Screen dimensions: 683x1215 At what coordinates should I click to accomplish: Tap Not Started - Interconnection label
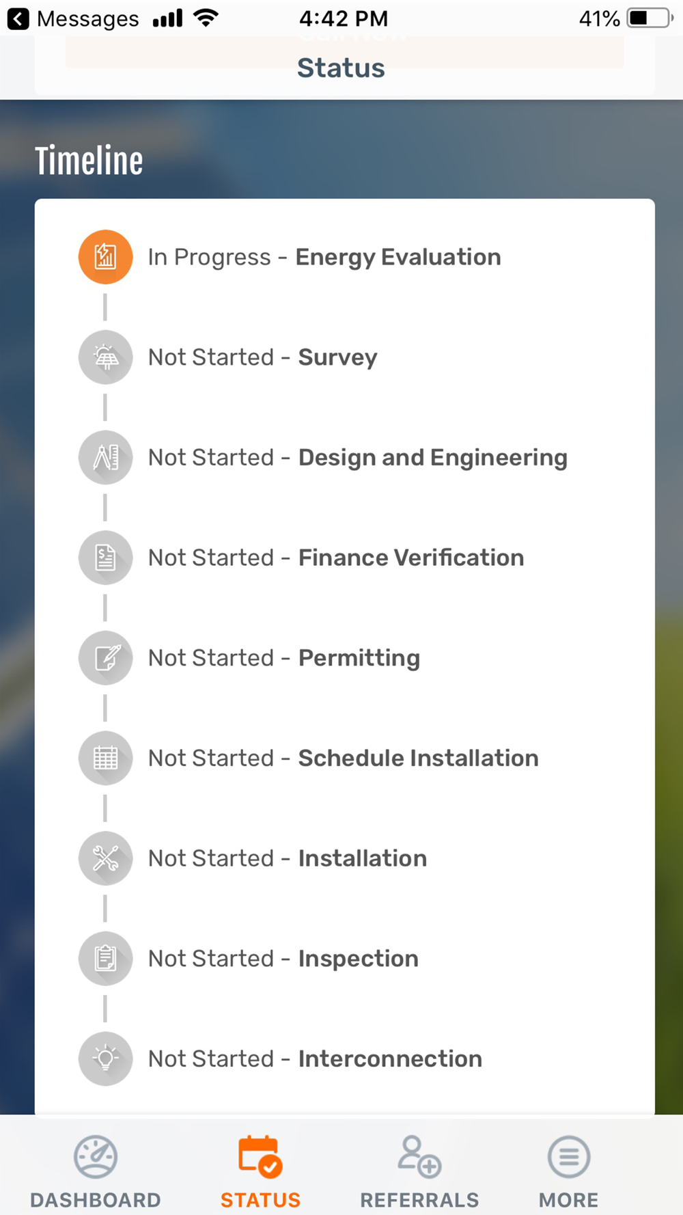316,1059
